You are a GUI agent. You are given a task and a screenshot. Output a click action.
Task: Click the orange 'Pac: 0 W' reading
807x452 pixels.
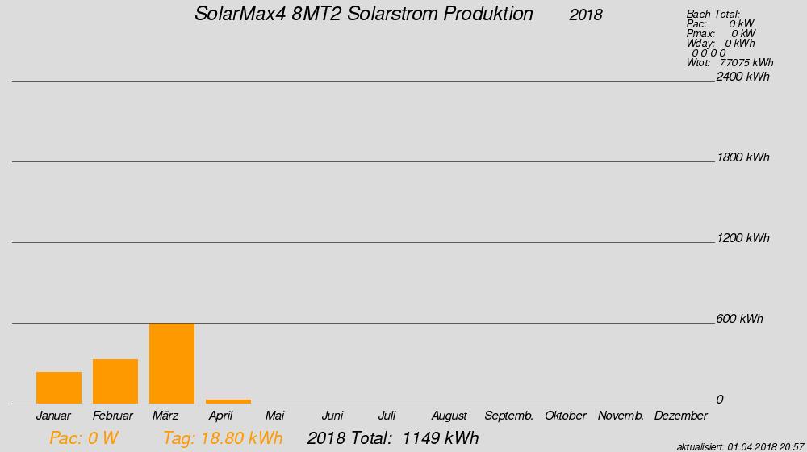point(84,438)
